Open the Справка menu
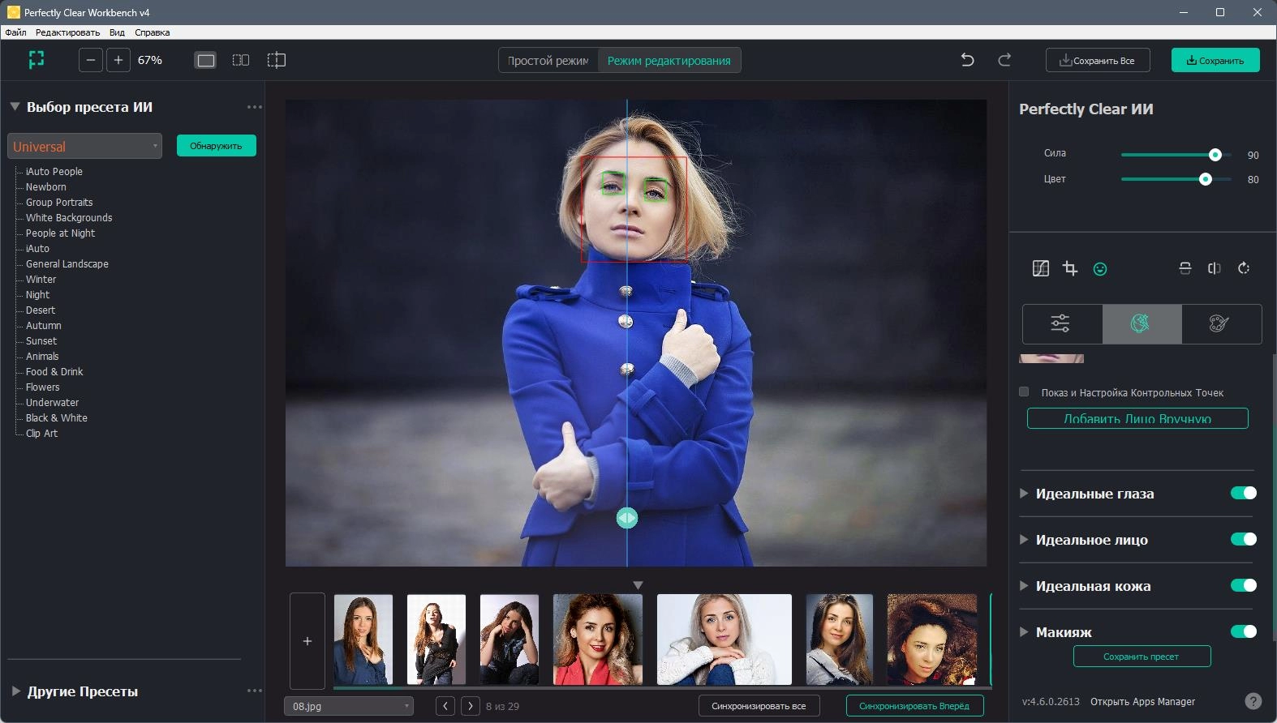 [153, 32]
